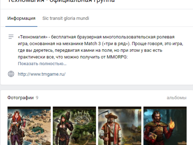
Task: Open the red-haired warrior woman photo
Action: coord(29,126)
